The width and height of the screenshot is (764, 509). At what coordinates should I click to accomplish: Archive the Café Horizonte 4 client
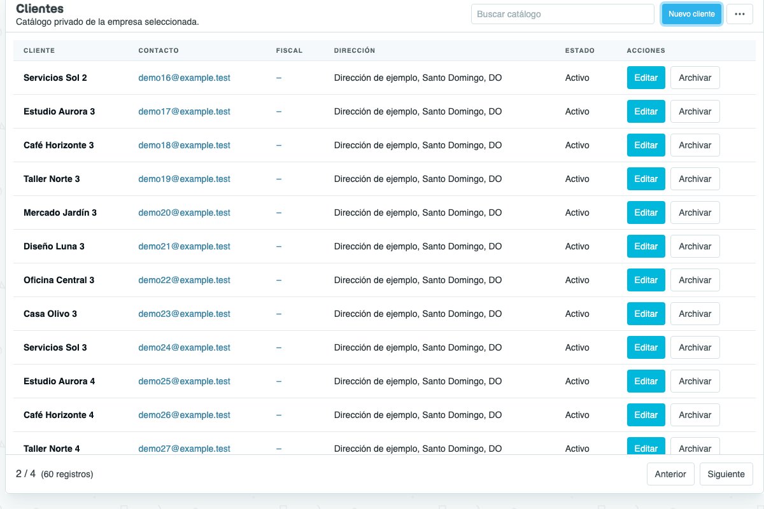[x=695, y=415]
